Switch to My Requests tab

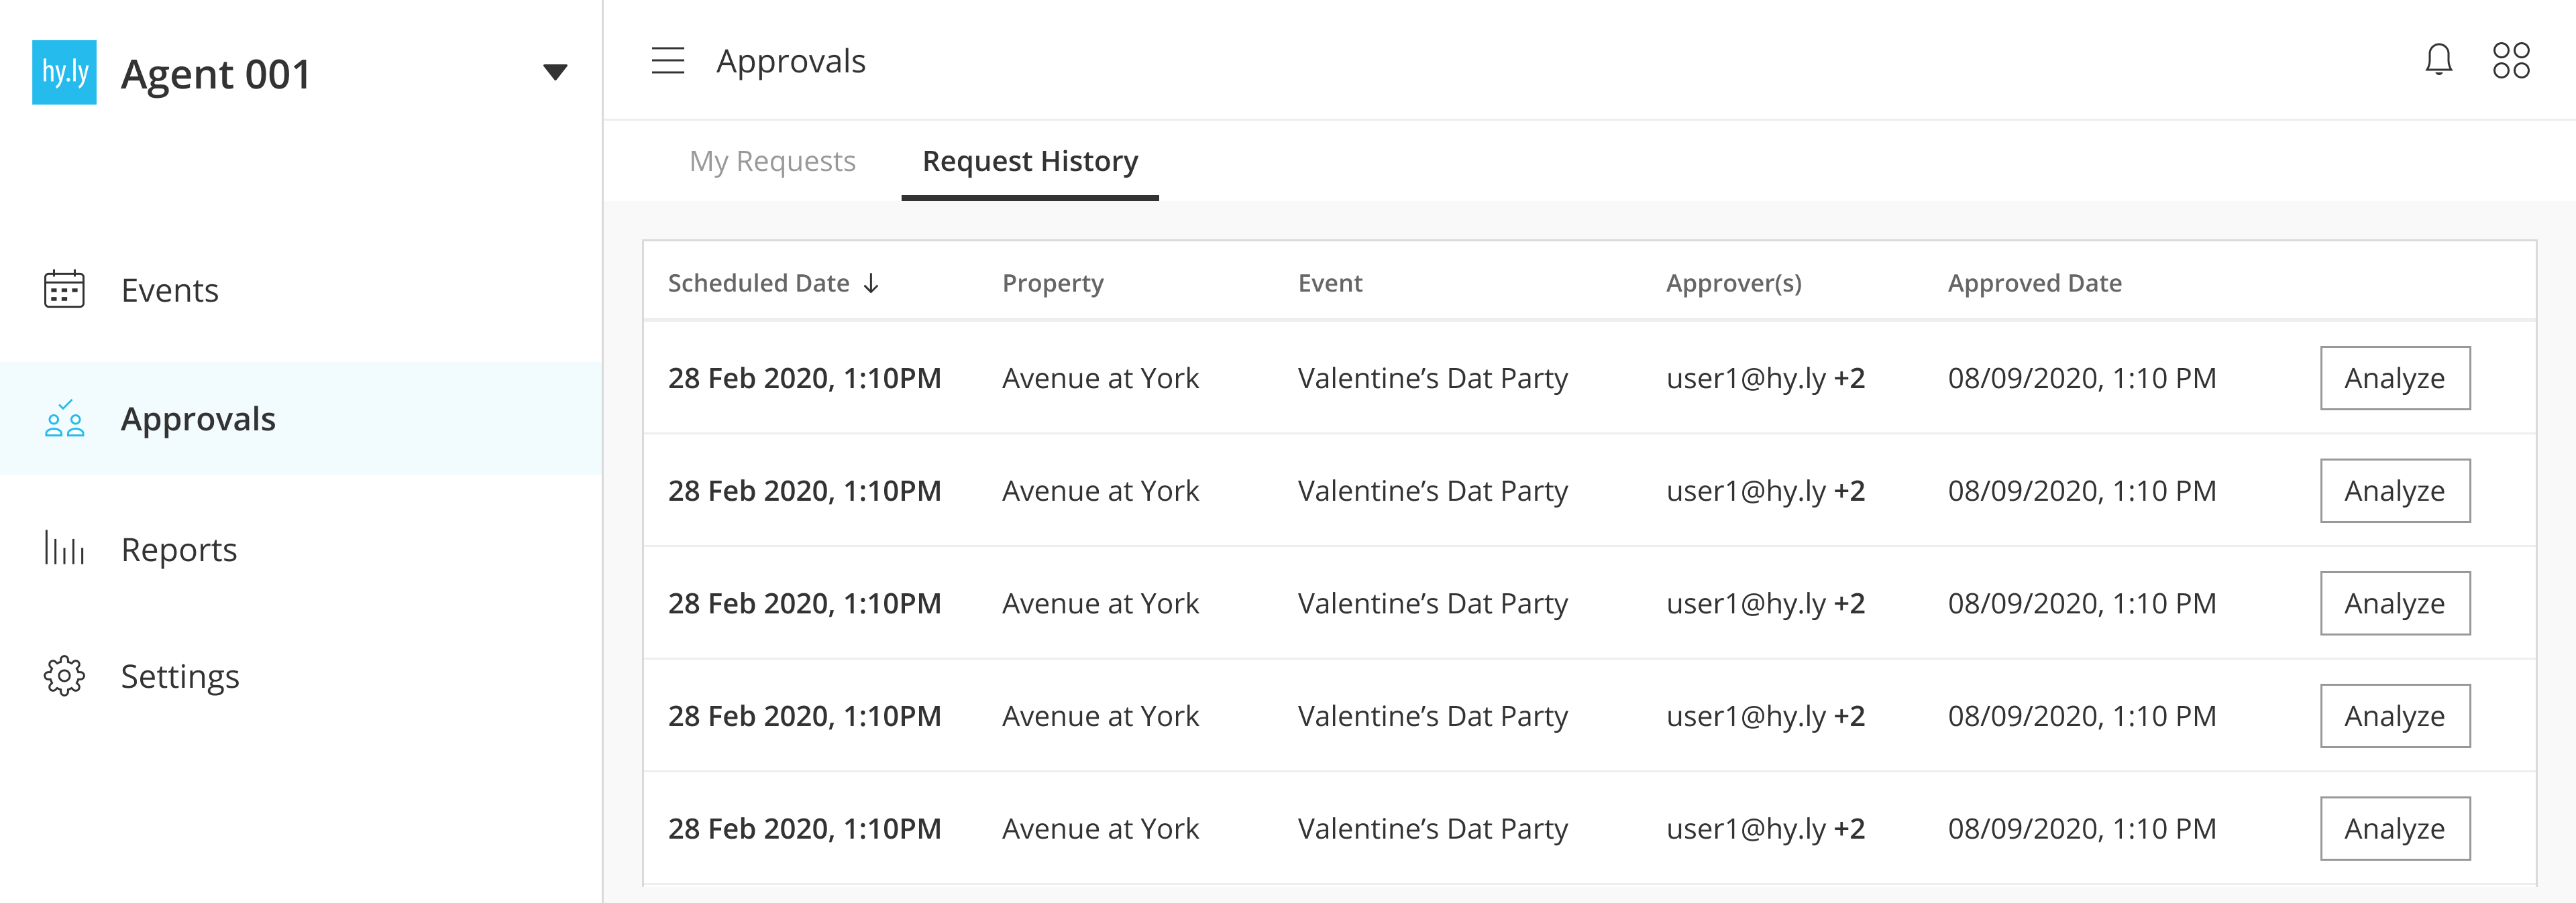coord(772,161)
